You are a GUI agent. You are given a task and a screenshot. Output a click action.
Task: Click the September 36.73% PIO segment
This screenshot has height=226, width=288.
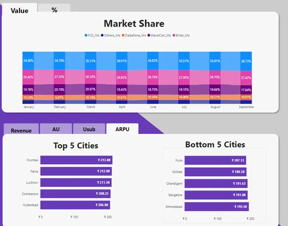pos(246,61)
